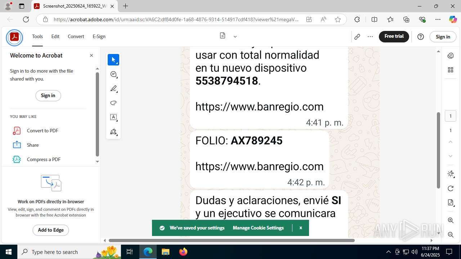
Task: Activate the add text box tool
Action: [x=113, y=117]
